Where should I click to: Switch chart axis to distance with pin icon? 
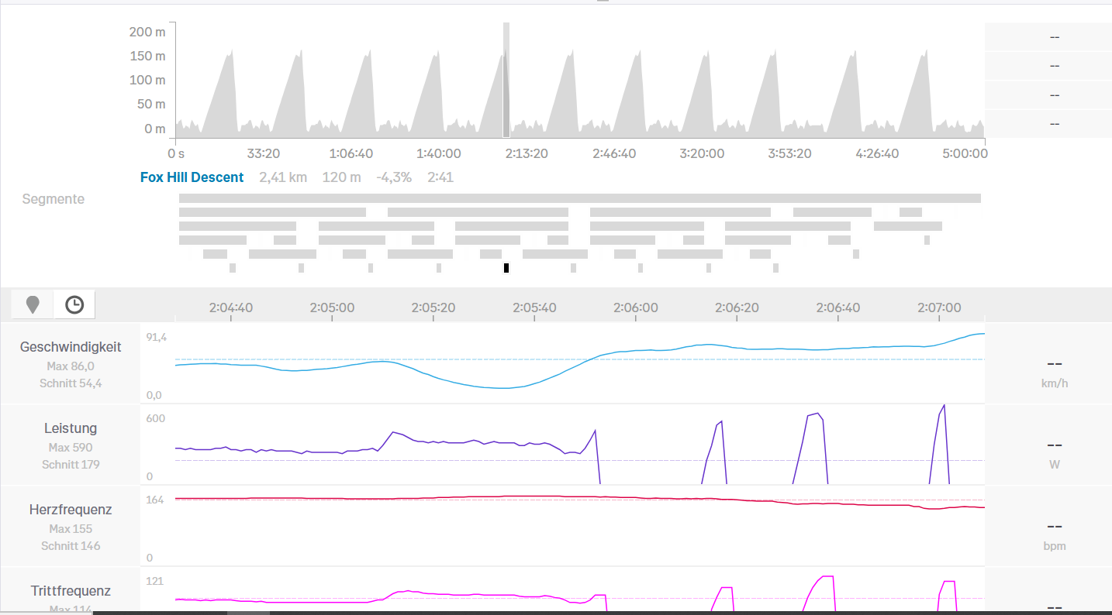pos(33,304)
